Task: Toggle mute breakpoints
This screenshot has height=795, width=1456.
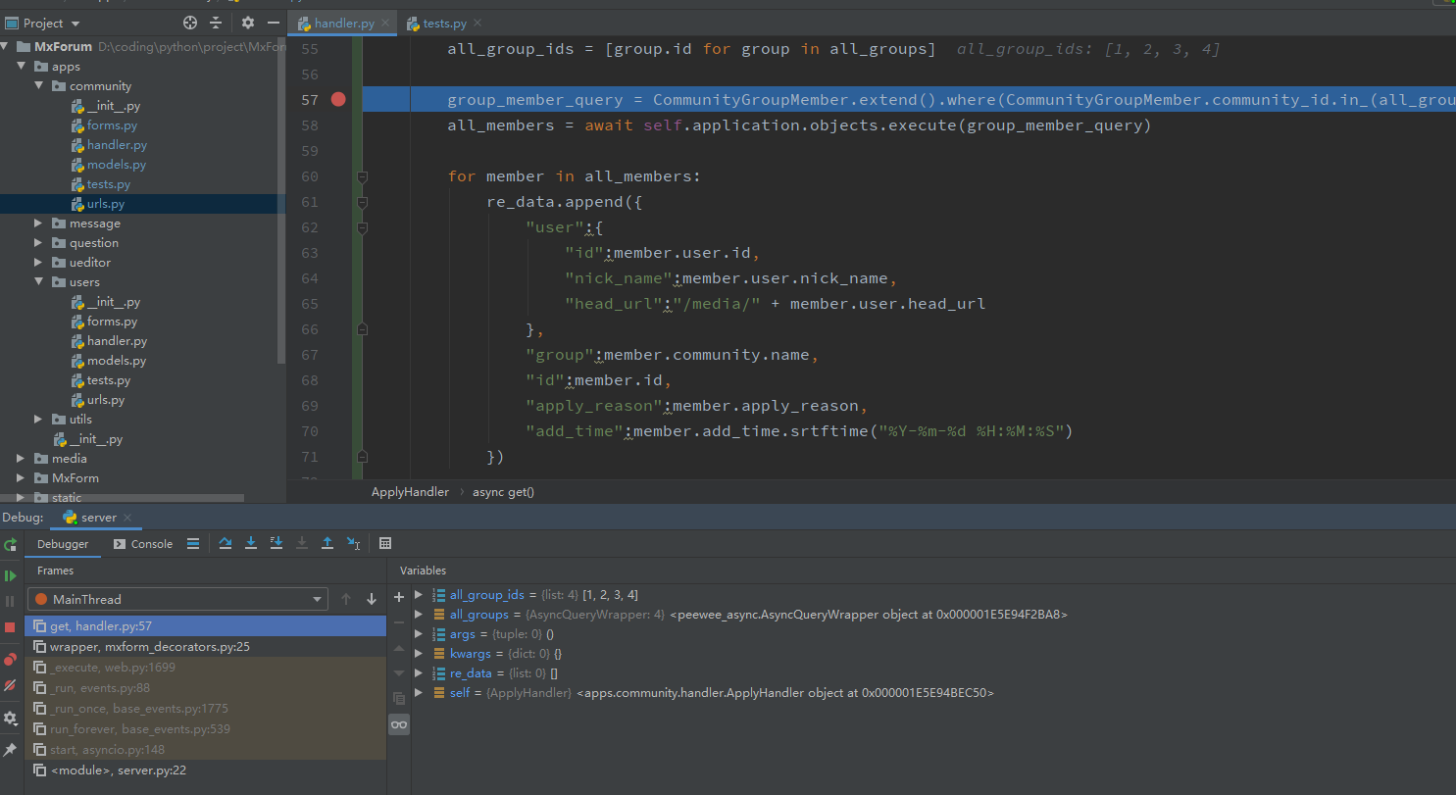Action: (10, 685)
